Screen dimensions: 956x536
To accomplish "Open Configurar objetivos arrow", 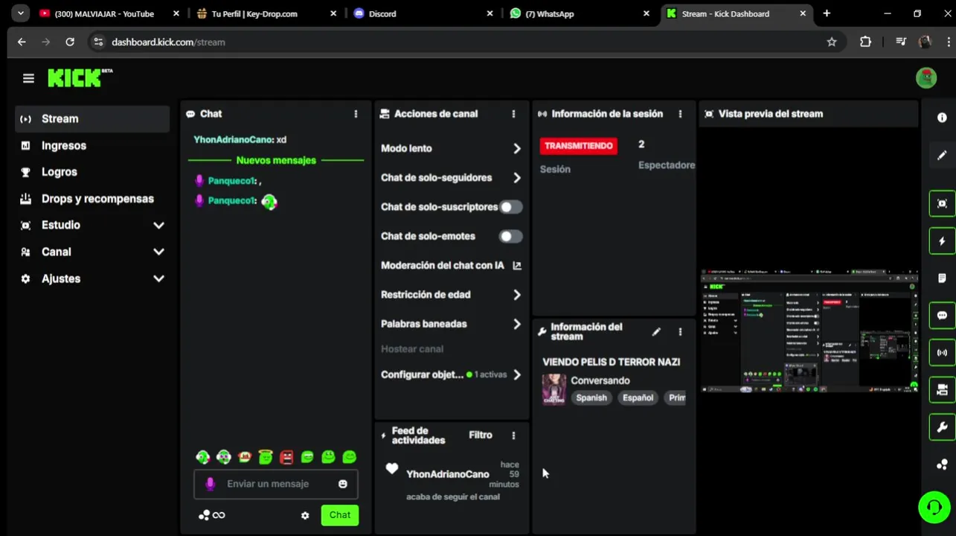I will [x=517, y=375].
